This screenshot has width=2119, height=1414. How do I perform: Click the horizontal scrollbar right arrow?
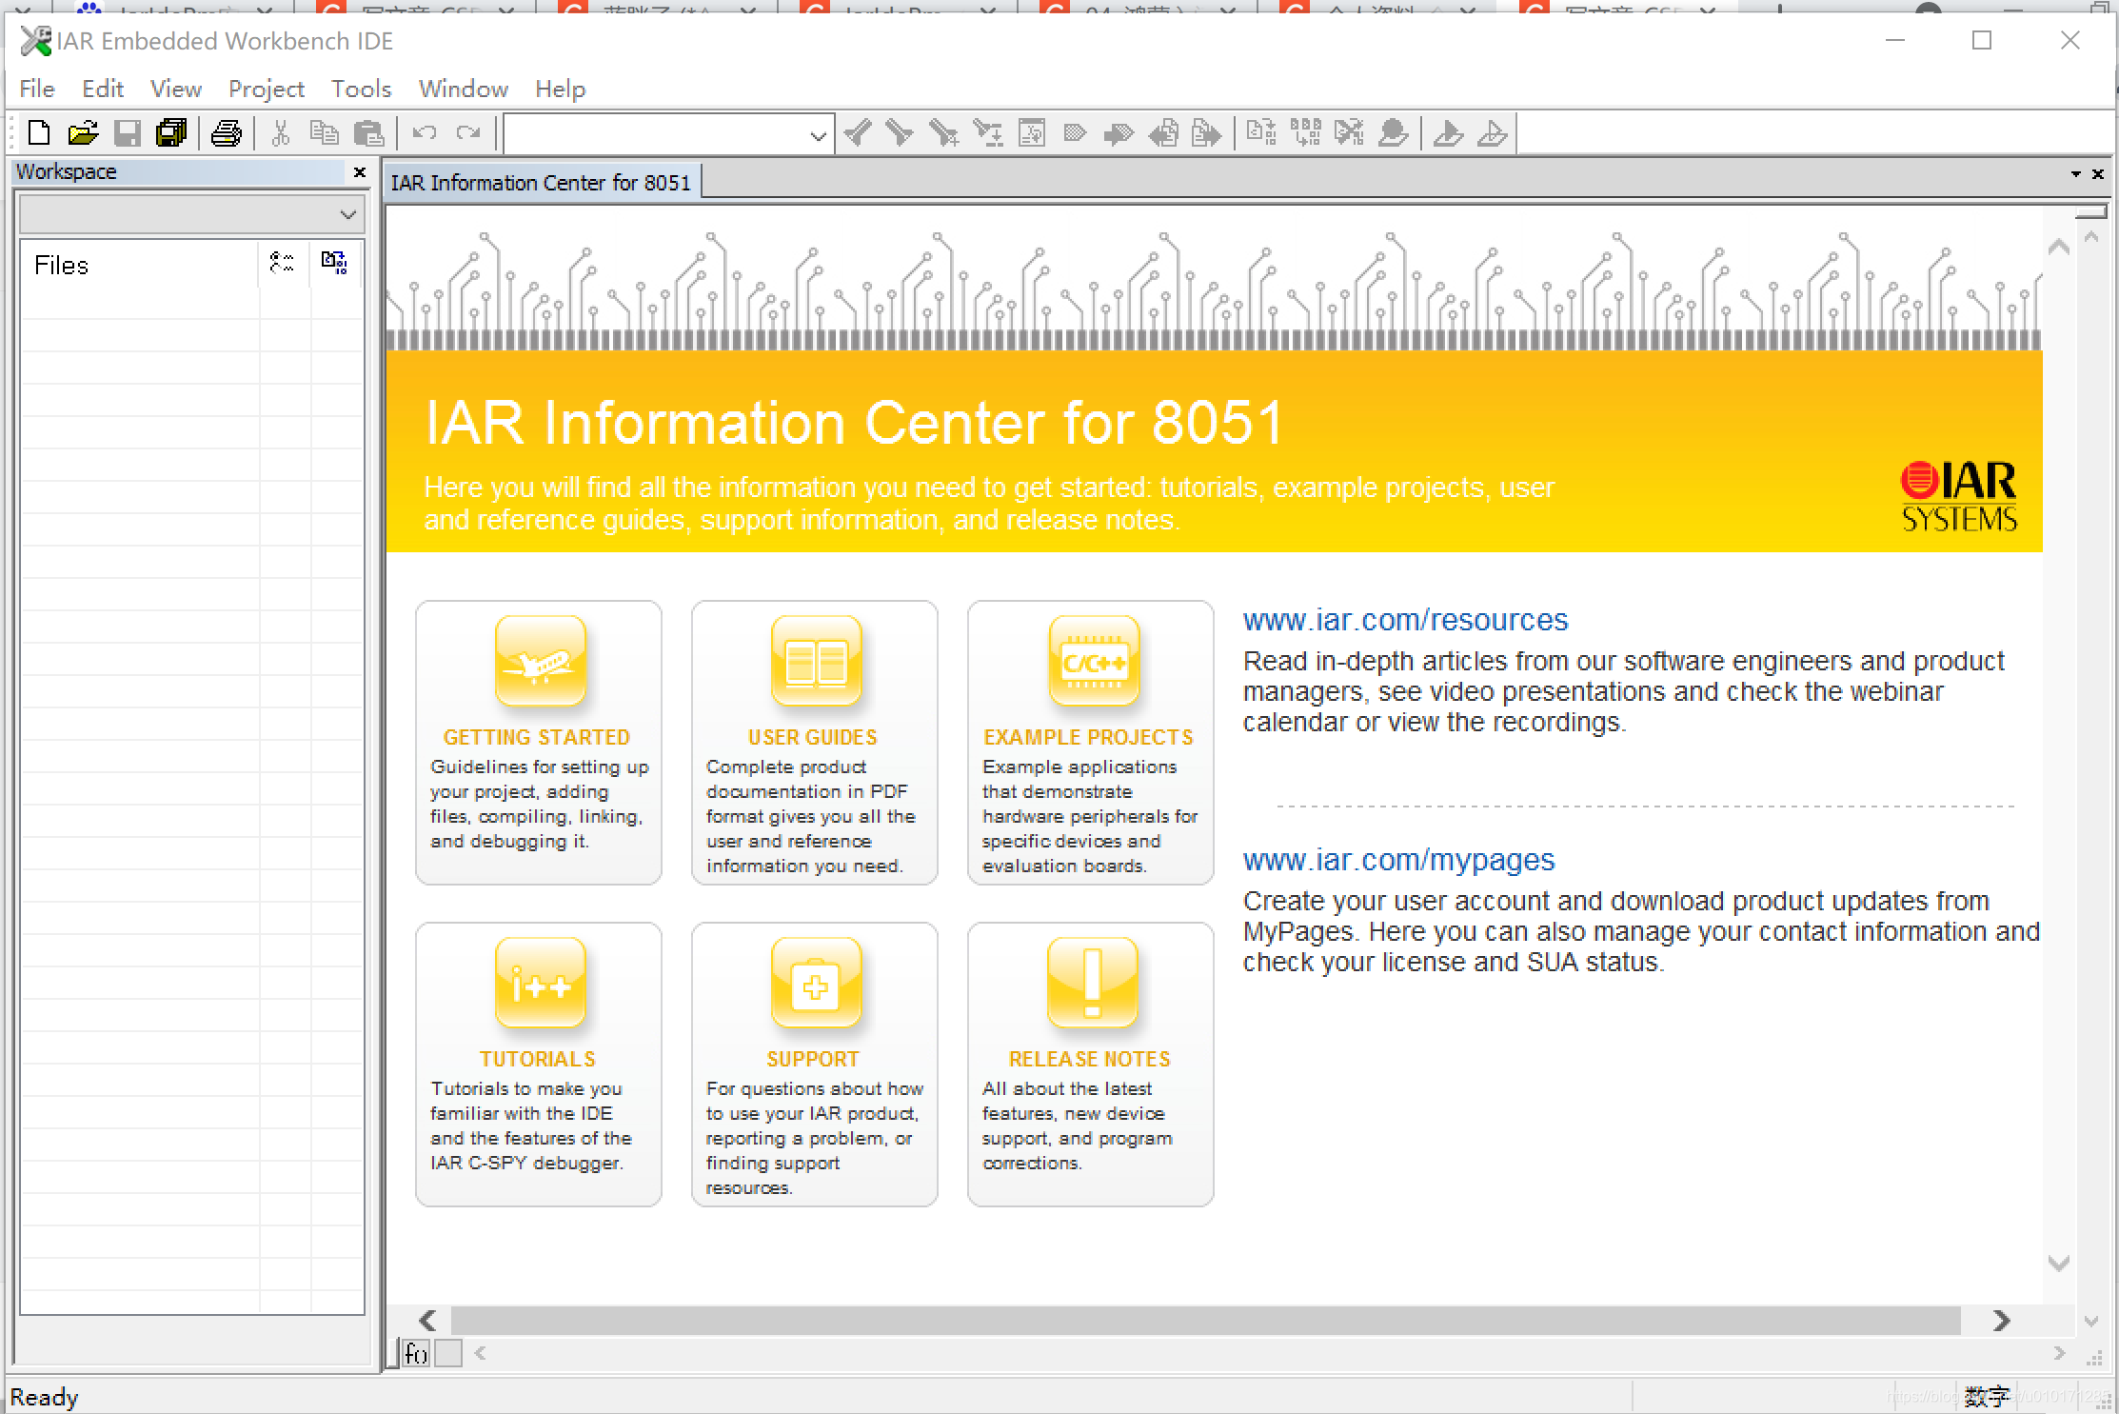coord(2001,1321)
